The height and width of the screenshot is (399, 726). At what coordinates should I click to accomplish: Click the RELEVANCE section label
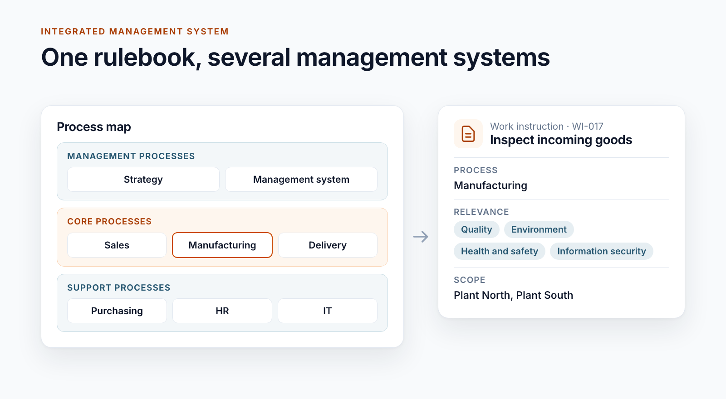coord(481,212)
